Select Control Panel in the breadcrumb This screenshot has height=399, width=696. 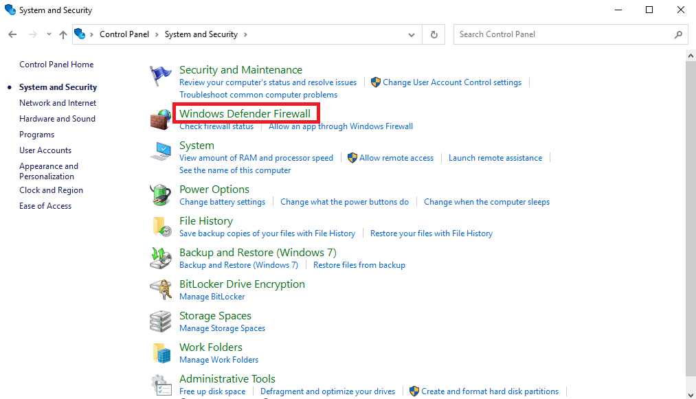click(124, 34)
